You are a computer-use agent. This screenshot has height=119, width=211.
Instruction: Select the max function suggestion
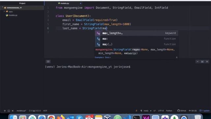click(136, 39)
